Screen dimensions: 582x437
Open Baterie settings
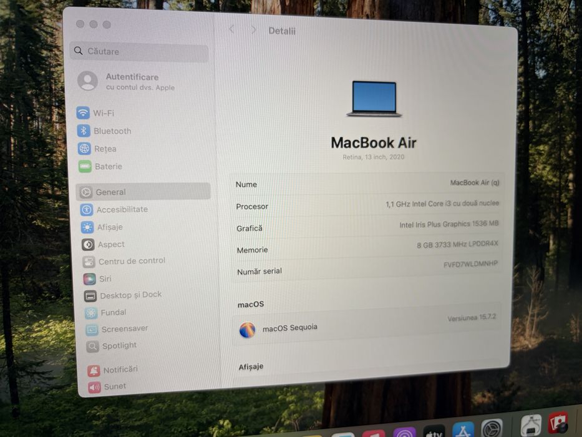click(x=100, y=166)
